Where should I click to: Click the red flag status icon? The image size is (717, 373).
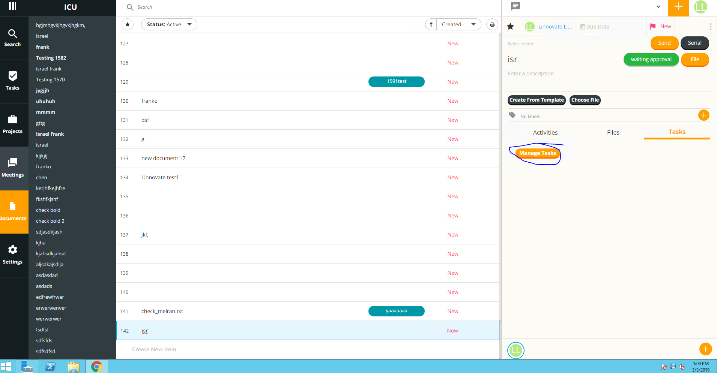(653, 26)
